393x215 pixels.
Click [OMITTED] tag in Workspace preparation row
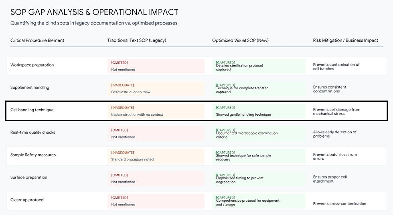[x=120, y=62]
